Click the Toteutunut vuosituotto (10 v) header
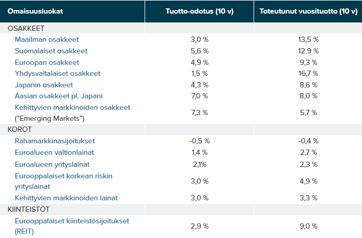 pyautogui.click(x=308, y=11)
